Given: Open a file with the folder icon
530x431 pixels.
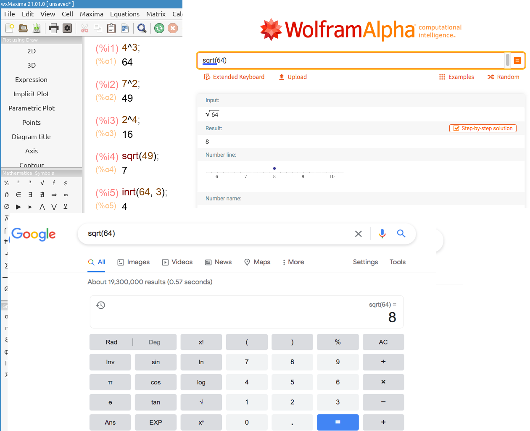Looking at the screenshot, I should [23, 28].
